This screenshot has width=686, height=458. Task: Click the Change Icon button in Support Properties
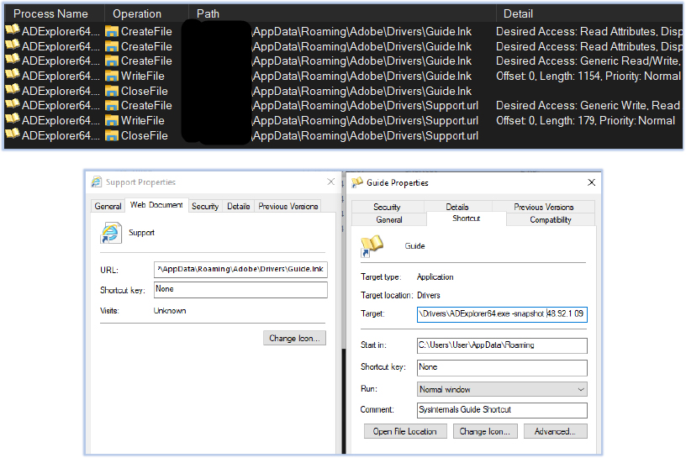point(294,338)
